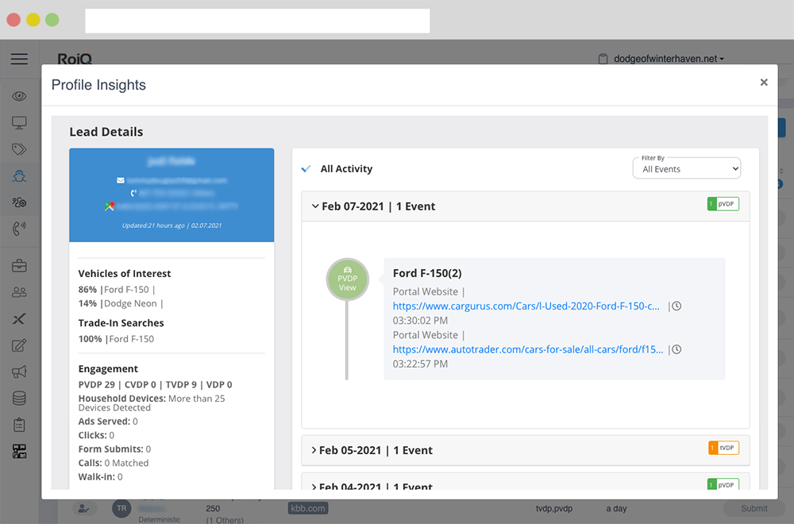Image resolution: width=794 pixels, height=524 pixels.
Task: Toggle the All Activity checkmark
Action: 306,168
